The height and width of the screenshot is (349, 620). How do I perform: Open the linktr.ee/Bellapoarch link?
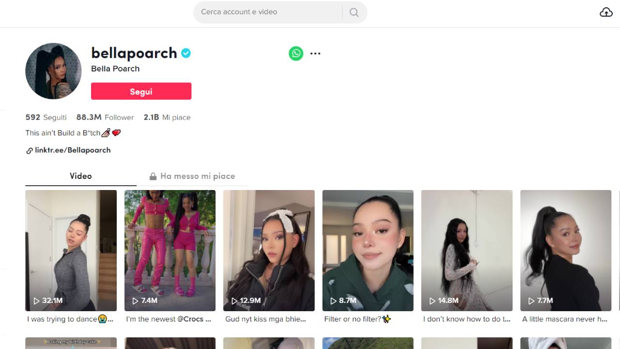(x=73, y=150)
